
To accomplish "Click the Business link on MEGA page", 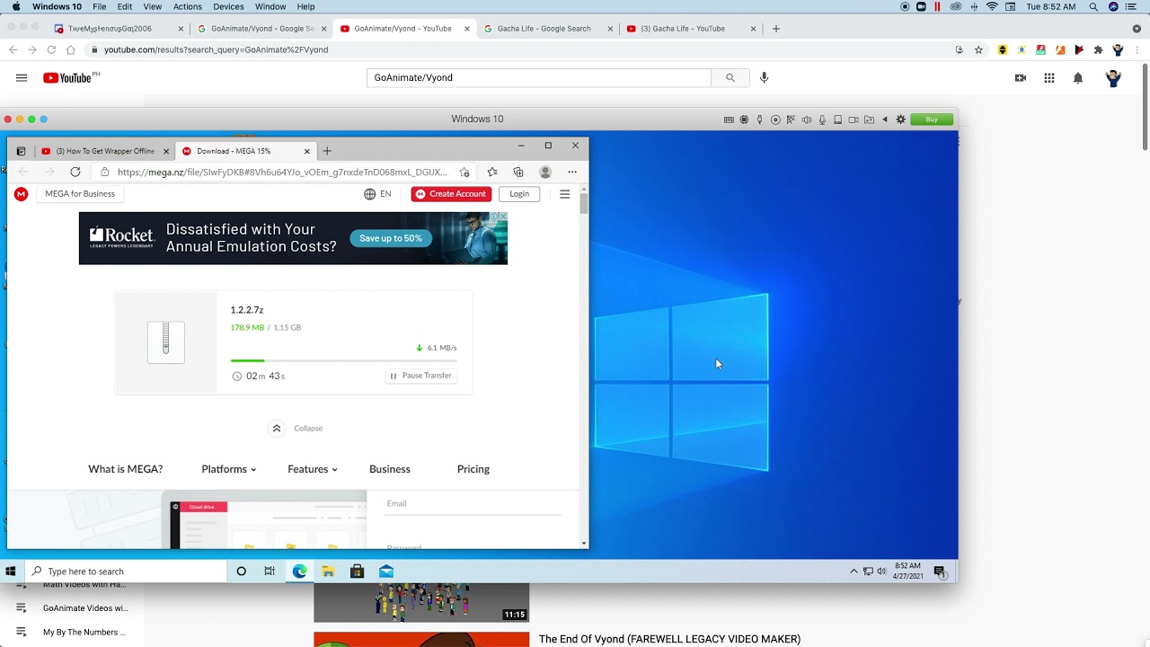I will (x=389, y=469).
